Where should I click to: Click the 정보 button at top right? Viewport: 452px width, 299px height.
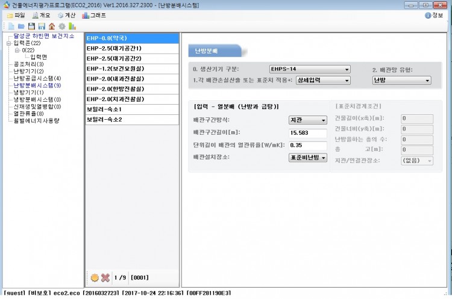coord(433,15)
